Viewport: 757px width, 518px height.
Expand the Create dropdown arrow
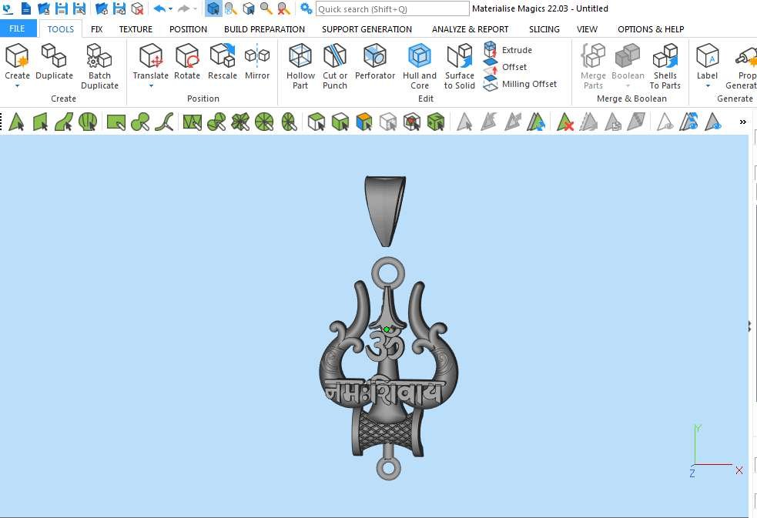pyautogui.click(x=17, y=86)
